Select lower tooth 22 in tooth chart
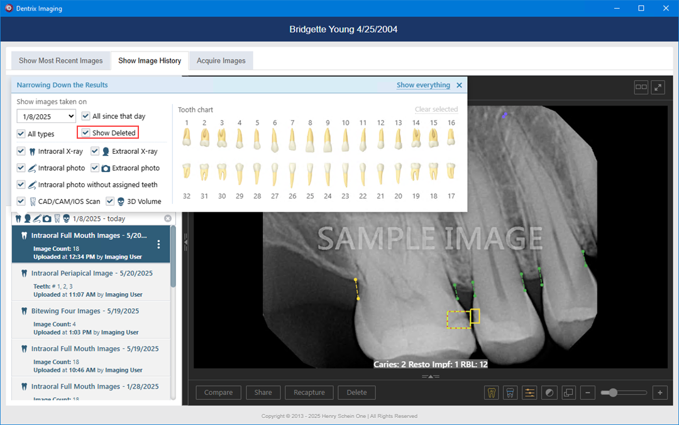Screen dimensions: 679x425 pos(363,175)
